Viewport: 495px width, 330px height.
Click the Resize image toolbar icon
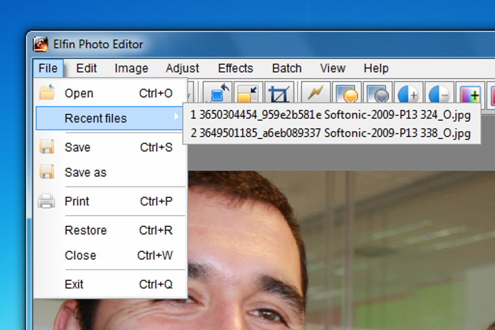(x=248, y=92)
